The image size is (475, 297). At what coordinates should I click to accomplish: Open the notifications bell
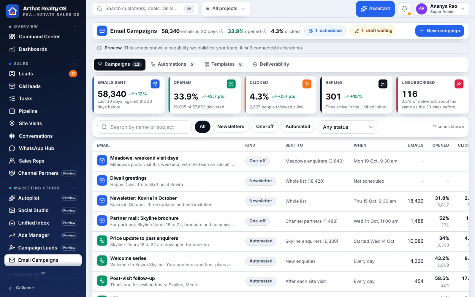click(404, 9)
